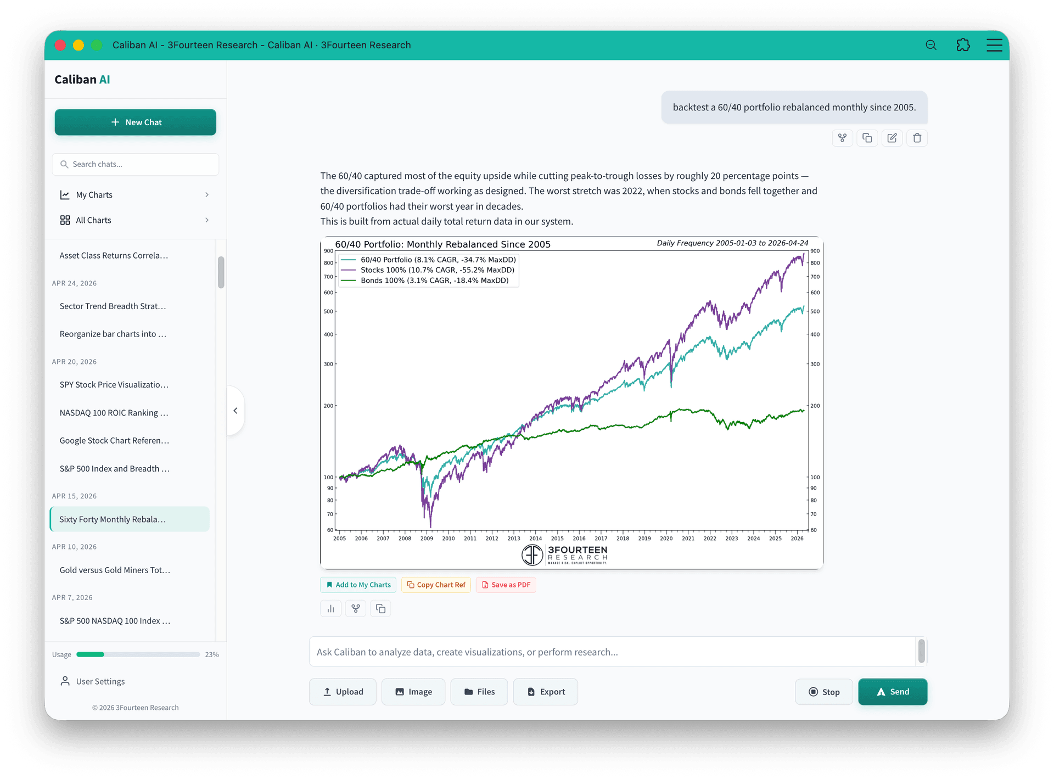Collapse the sidebar with the arrow handle
The image size is (1054, 779).
[x=236, y=411]
